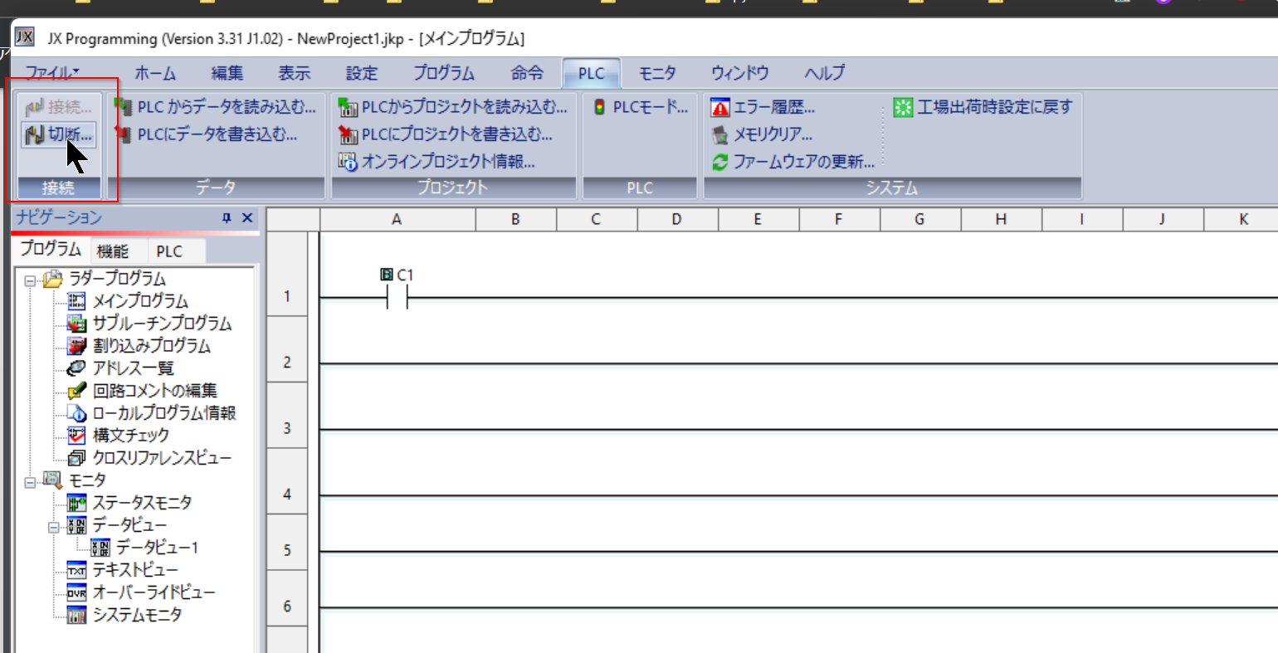Collapse the ラダープログラム tree node
Screen dimensions: 1278x653
click(x=31, y=280)
